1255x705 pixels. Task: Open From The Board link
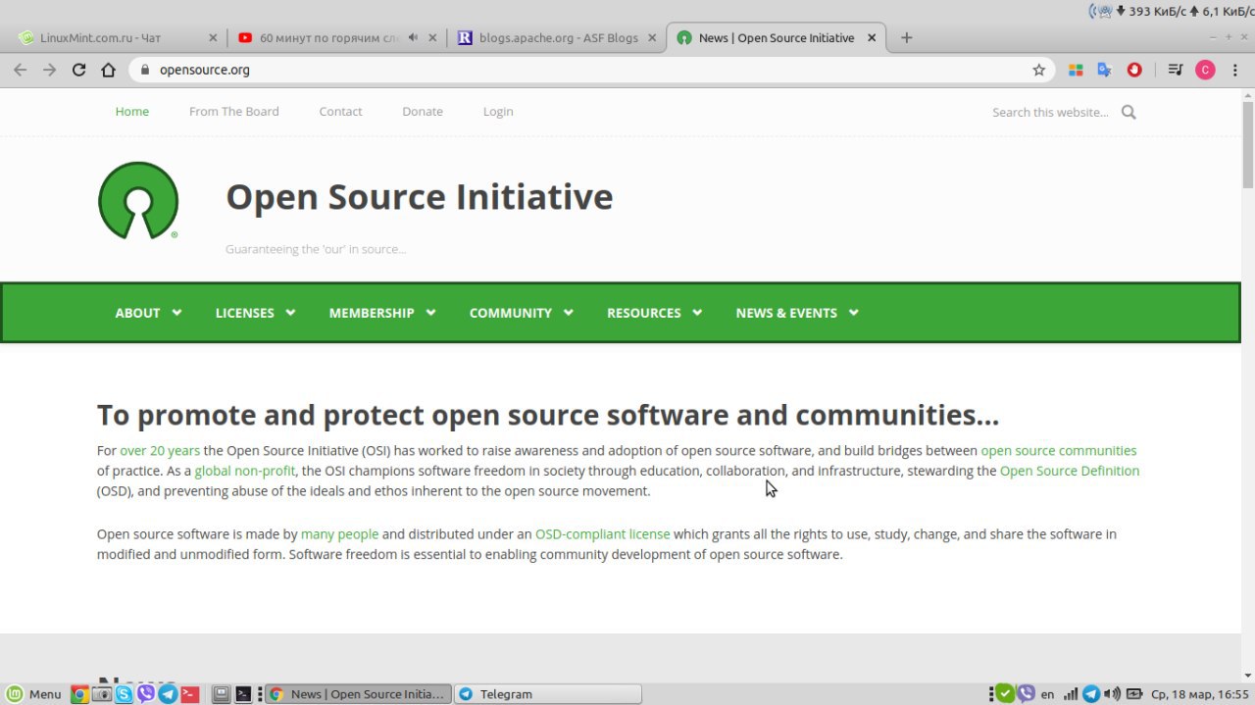click(x=233, y=112)
